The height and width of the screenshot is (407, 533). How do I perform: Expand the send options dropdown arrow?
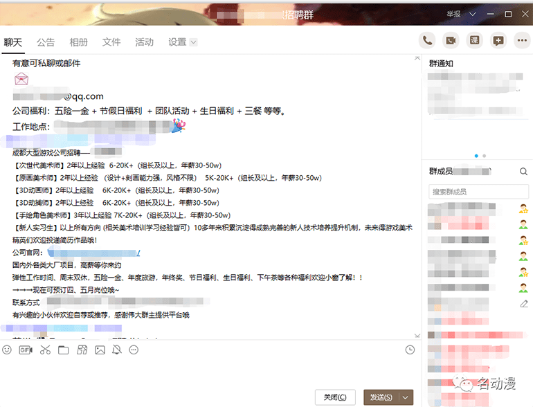click(406, 397)
